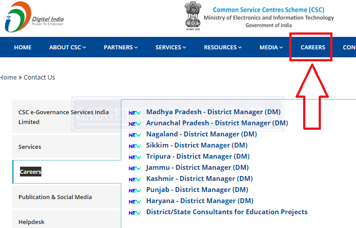Screen dimensions: 356x228
Task: Open the RESOURCES dropdown menu
Action: [x=223, y=47]
